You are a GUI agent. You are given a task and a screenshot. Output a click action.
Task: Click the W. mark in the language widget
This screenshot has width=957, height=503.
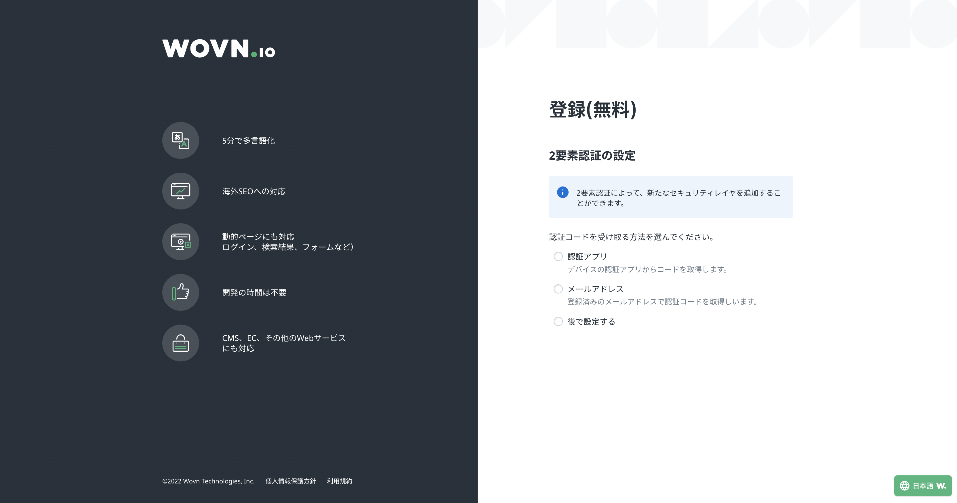pos(941,485)
